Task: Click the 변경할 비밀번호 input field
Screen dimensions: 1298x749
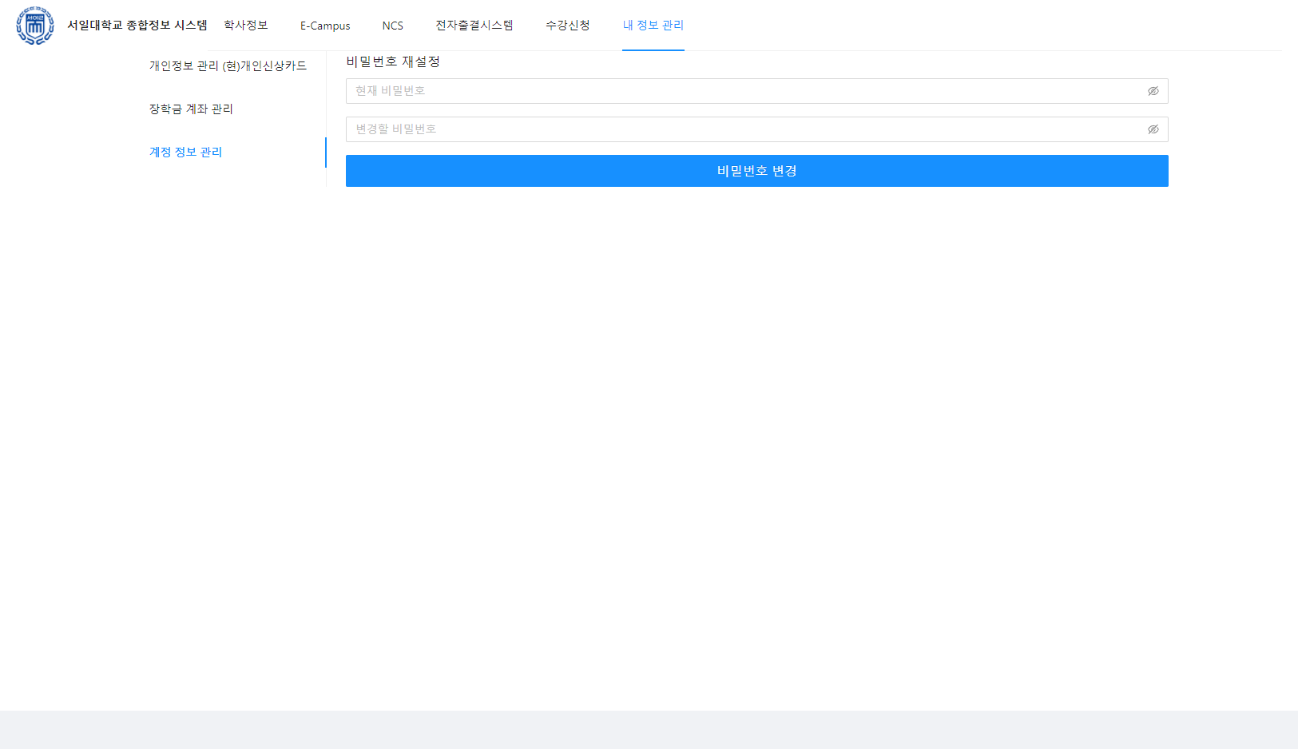Action: tap(719, 129)
